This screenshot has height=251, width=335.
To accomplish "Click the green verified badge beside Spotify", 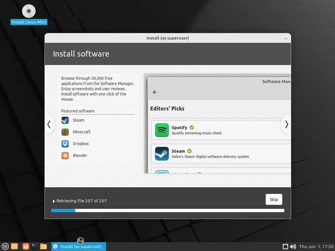I will click(192, 127).
